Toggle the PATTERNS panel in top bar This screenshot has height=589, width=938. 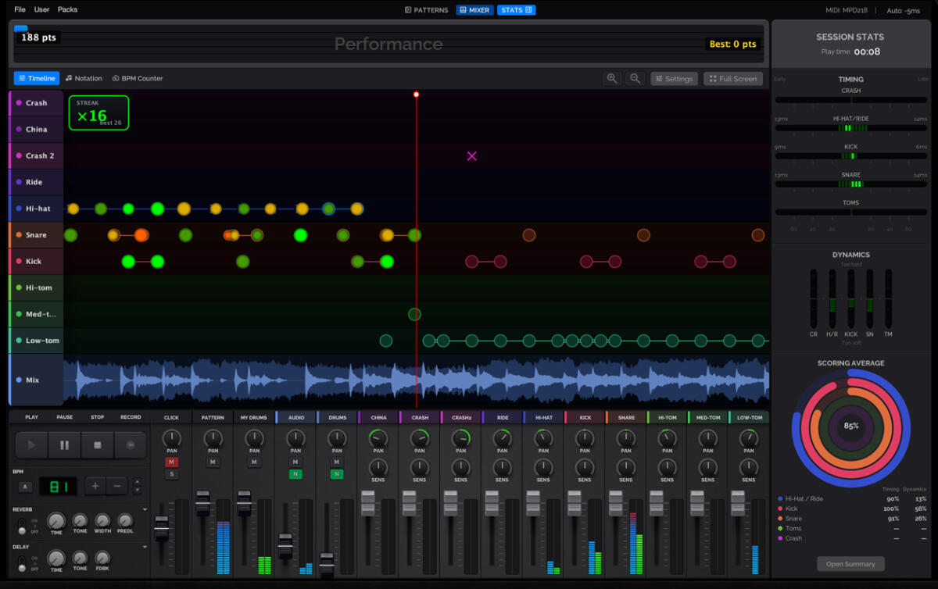pos(427,10)
